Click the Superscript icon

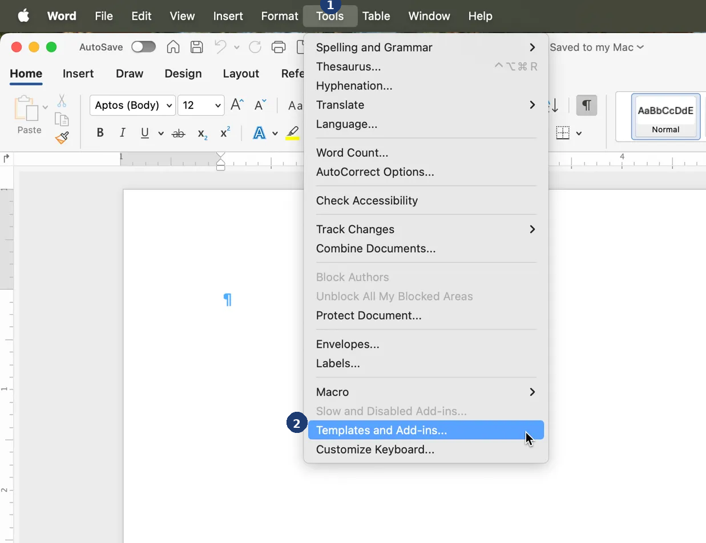224,132
